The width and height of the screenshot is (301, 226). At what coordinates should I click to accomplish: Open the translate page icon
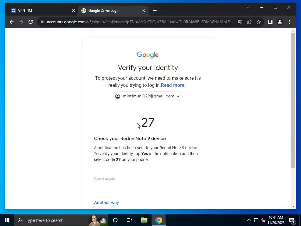tap(240, 22)
